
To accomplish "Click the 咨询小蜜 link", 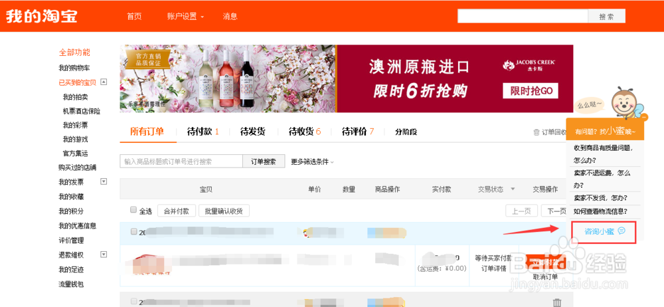I will pos(599,231).
